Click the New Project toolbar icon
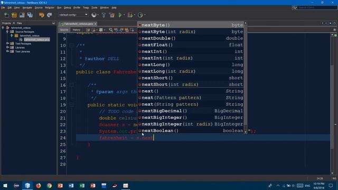The height and width of the screenshot is (190, 338). click(x=14, y=15)
